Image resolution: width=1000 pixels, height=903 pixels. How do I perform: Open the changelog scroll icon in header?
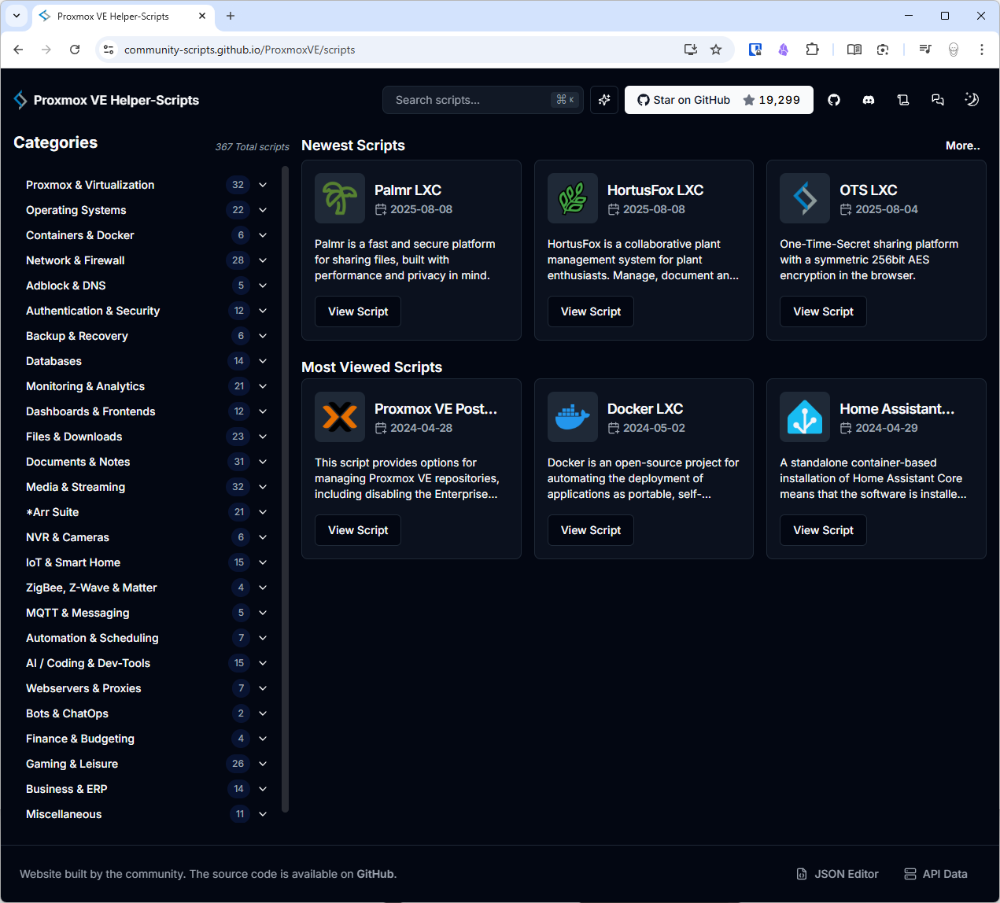coord(903,100)
